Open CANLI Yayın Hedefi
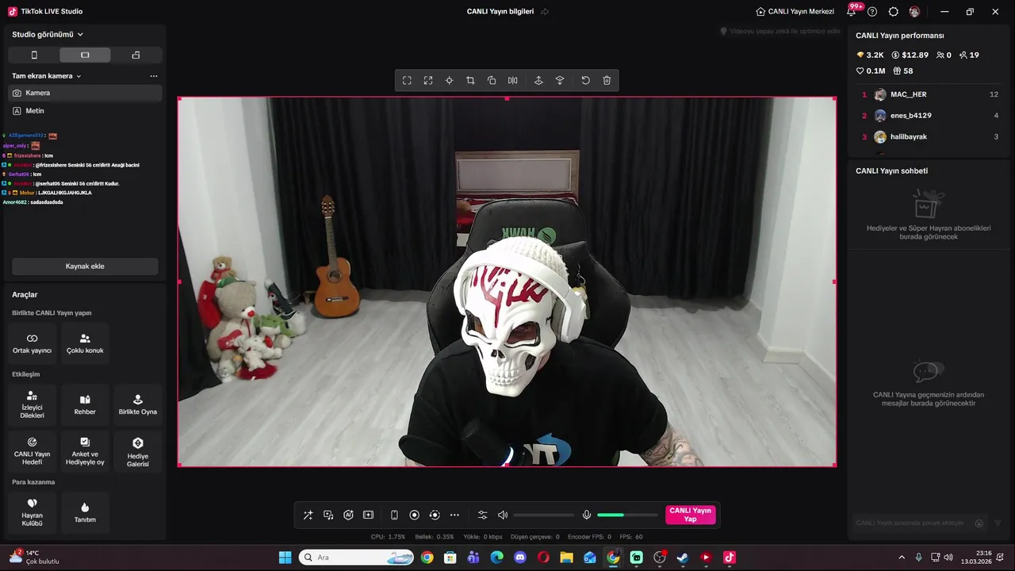The image size is (1015, 571). 32,451
